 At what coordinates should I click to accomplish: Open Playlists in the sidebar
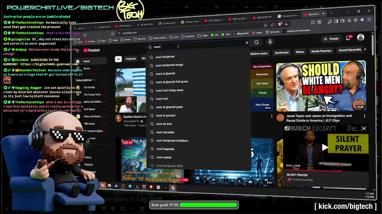88,164
